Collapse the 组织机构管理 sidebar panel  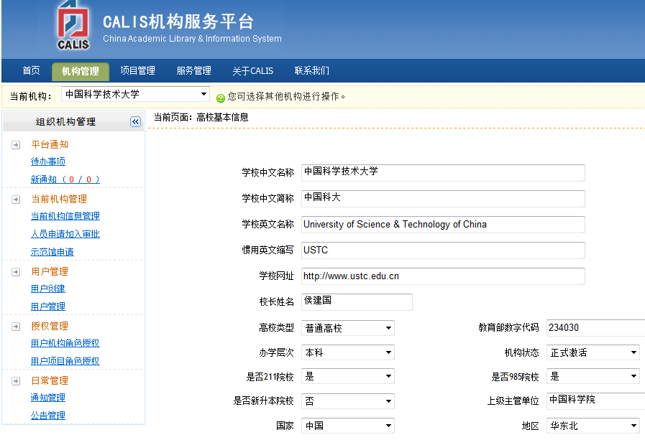pyautogui.click(x=135, y=121)
